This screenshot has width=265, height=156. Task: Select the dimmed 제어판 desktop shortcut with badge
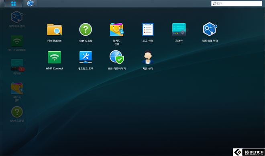click(x=18, y=65)
